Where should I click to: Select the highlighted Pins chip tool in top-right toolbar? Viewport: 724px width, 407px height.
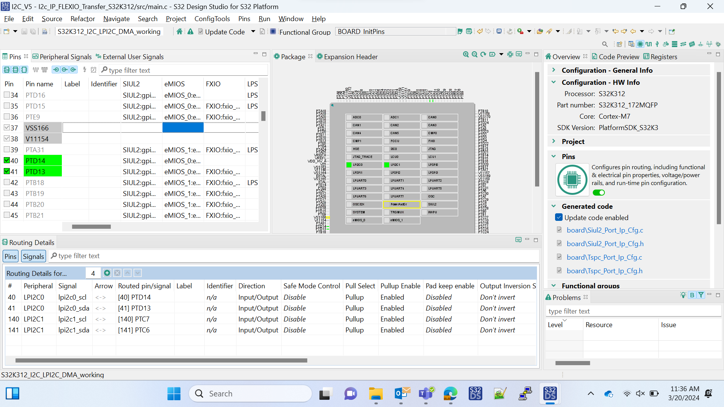(x=640, y=44)
